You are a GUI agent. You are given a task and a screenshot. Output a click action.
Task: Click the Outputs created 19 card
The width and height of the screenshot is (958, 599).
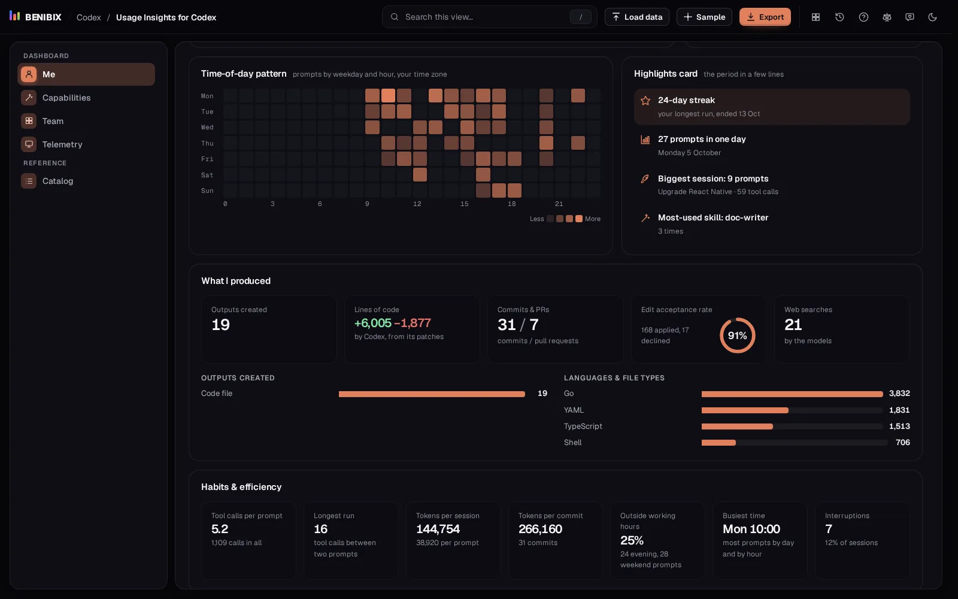269,329
